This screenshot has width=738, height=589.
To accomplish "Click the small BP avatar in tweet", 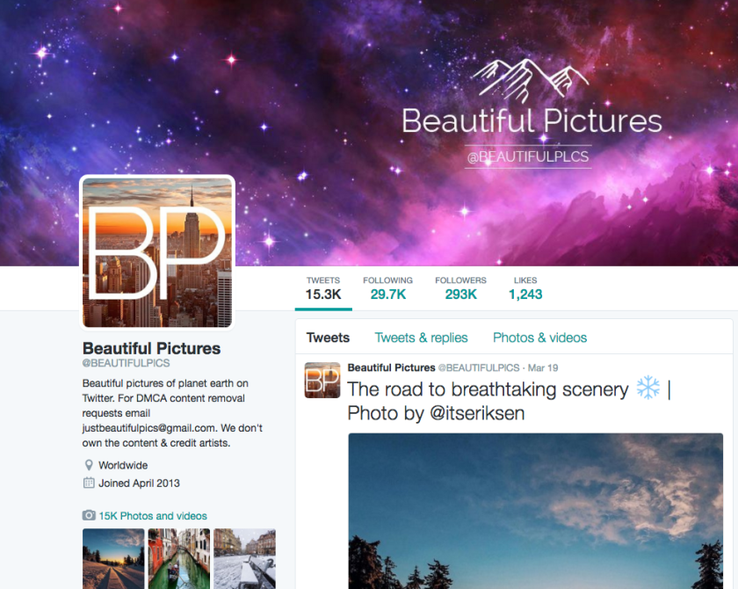I will [322, 380].
